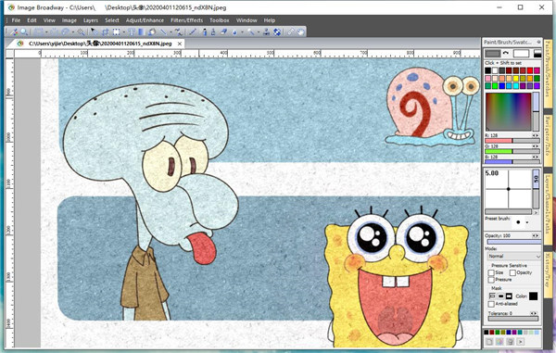Check the Anti-aliased checkbox

(491, 304)
